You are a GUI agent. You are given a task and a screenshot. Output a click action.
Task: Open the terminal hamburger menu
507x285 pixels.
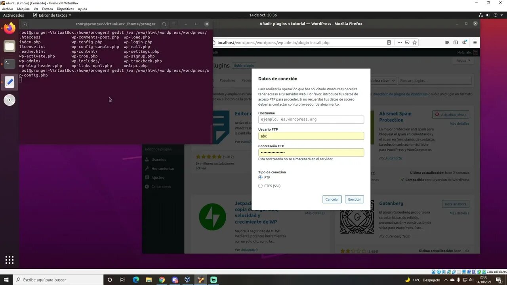(x=173, y=24)
